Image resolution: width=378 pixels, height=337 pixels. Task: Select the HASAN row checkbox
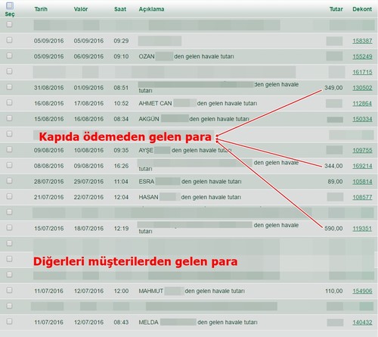click(9, 196)
